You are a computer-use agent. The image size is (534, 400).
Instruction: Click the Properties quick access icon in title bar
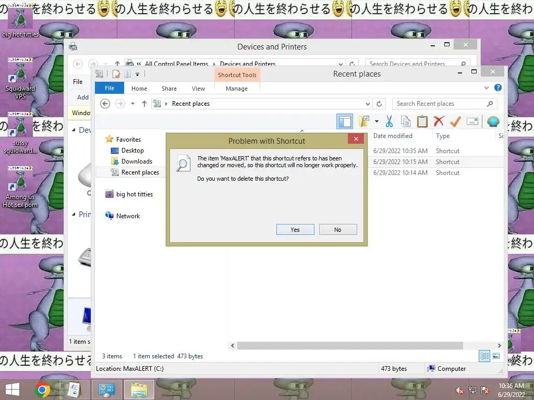116,74
